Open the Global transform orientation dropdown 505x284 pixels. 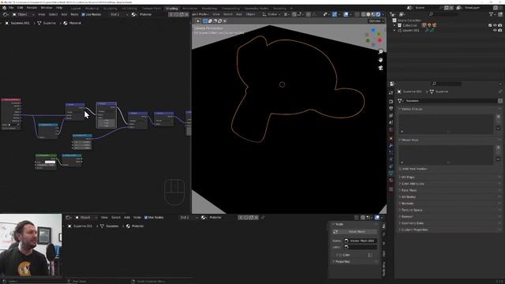point(271,14)
